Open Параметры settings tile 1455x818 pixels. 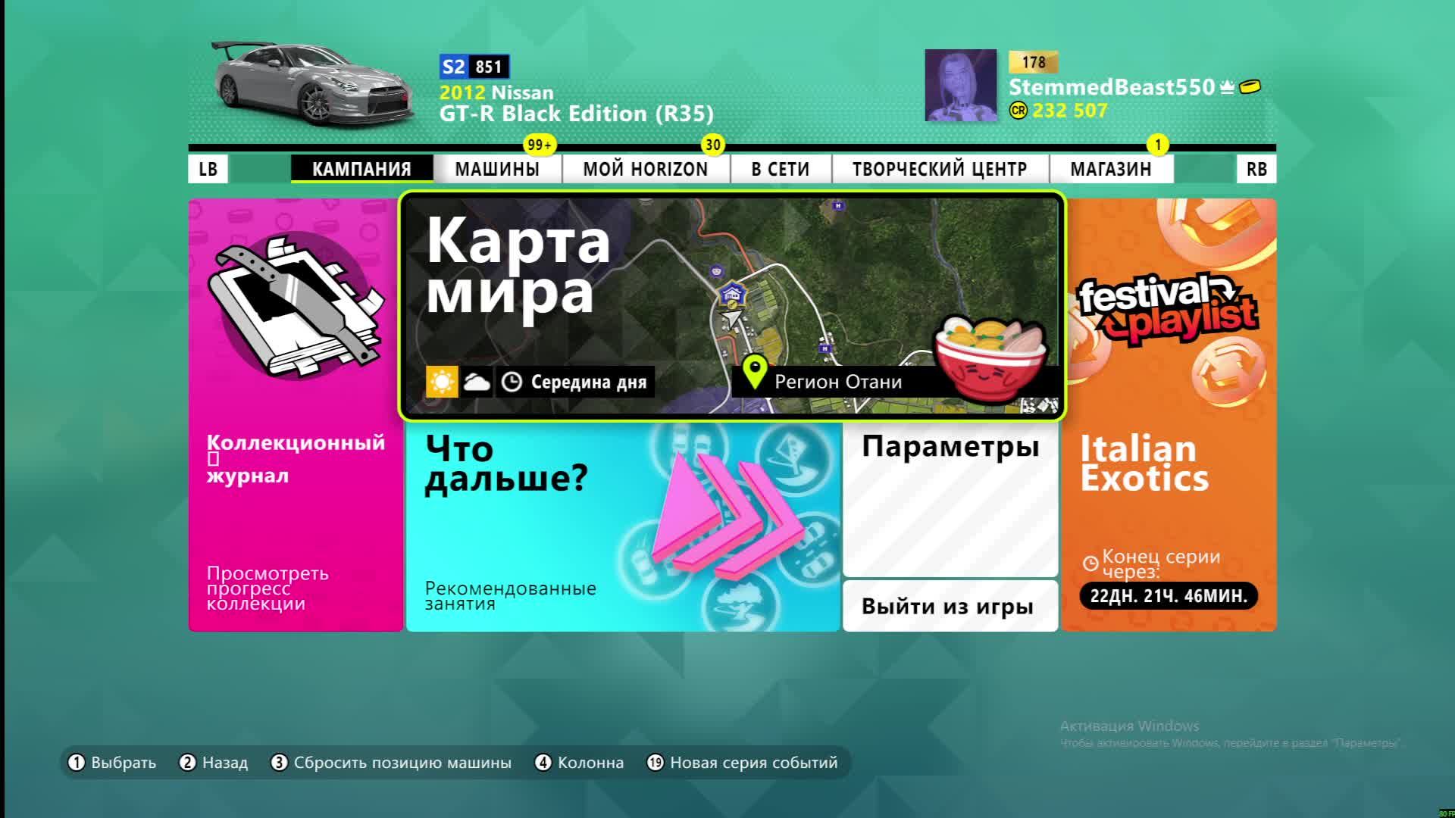950,500
